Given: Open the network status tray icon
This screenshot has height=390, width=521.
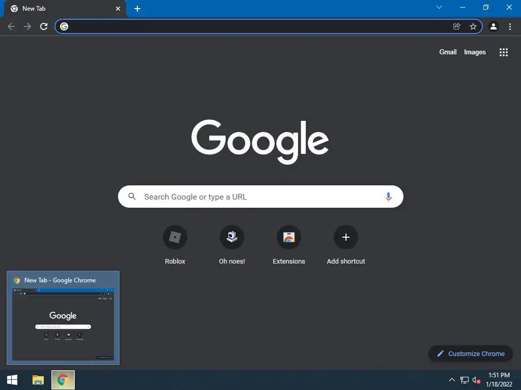Looking at the screenshot, I should pyautogui.click(x=465, y=380).
